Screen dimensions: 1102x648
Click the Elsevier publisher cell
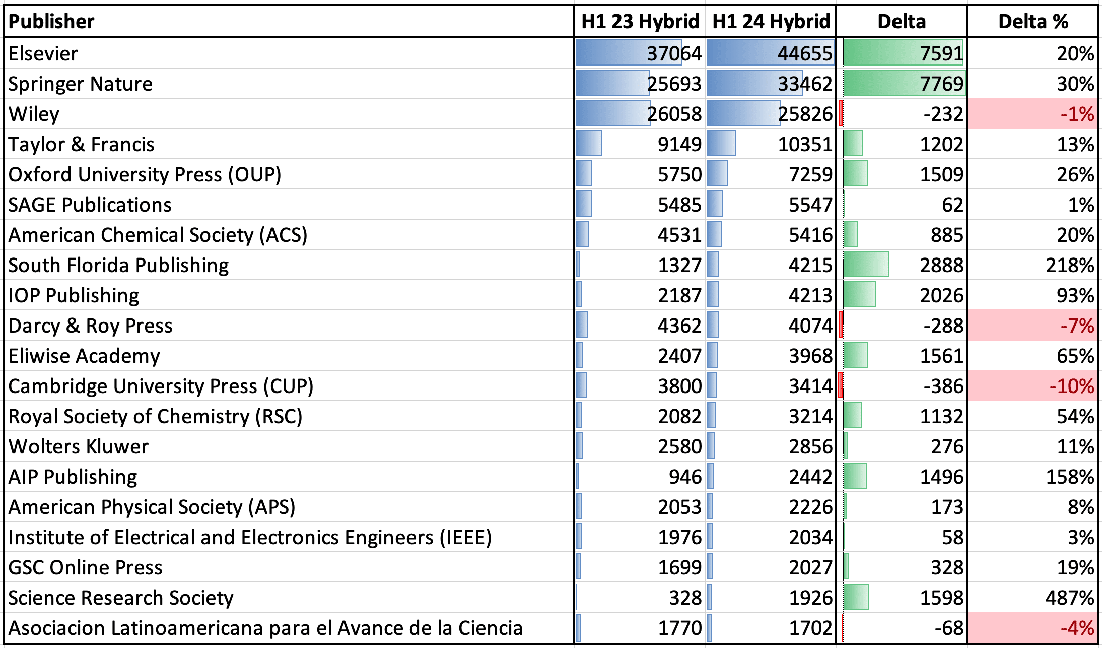[289, 53]
